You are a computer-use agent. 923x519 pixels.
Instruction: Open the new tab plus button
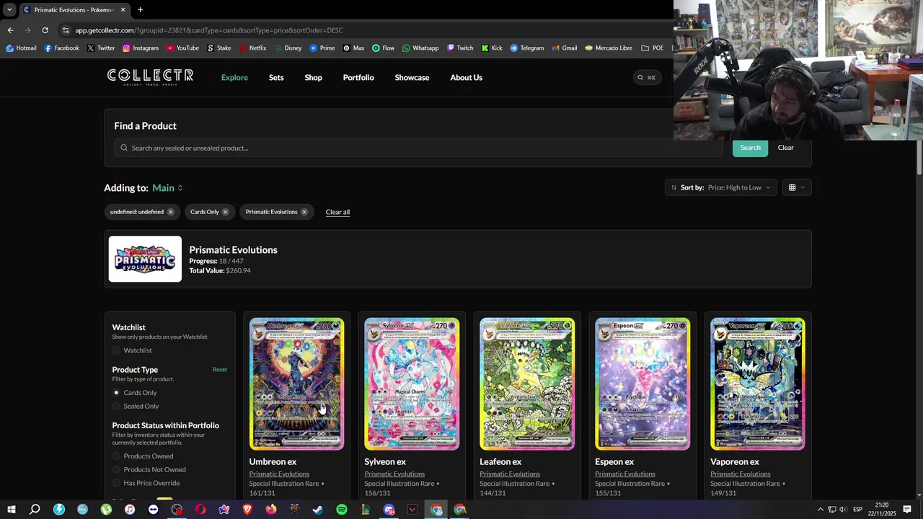(x=140, y=9)
